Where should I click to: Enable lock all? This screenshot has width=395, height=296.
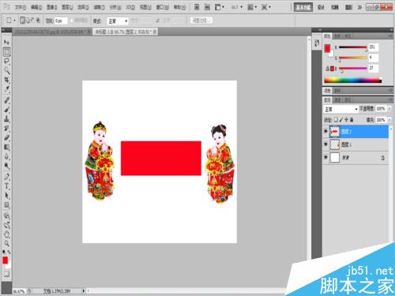pyautogui.click(x=352, y=120)
